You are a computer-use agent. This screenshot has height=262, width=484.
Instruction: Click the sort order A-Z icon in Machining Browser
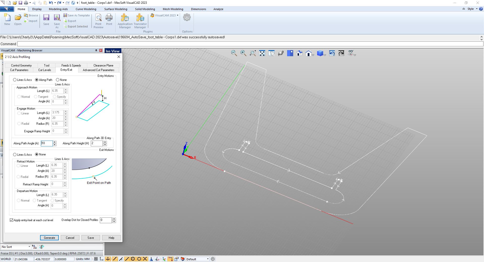(34, 247)
